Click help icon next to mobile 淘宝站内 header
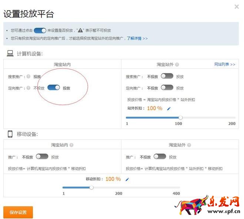This screenshot has width=244, height=219. pos(71,145)
